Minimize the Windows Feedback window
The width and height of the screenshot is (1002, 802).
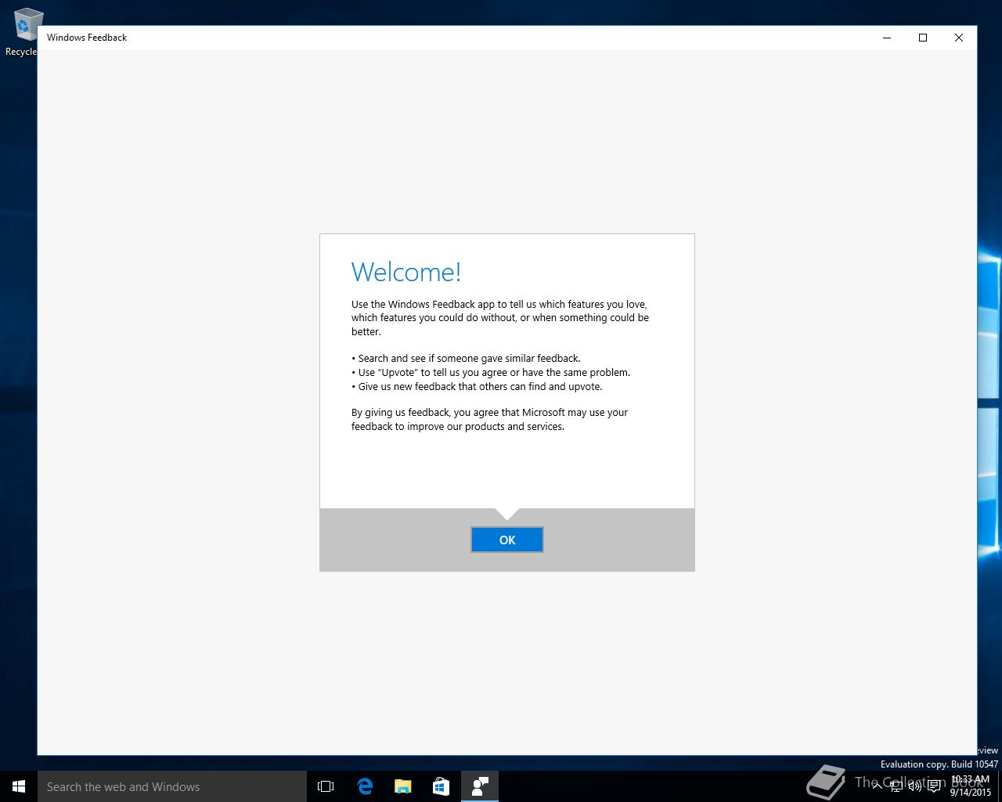coord(887,38)
